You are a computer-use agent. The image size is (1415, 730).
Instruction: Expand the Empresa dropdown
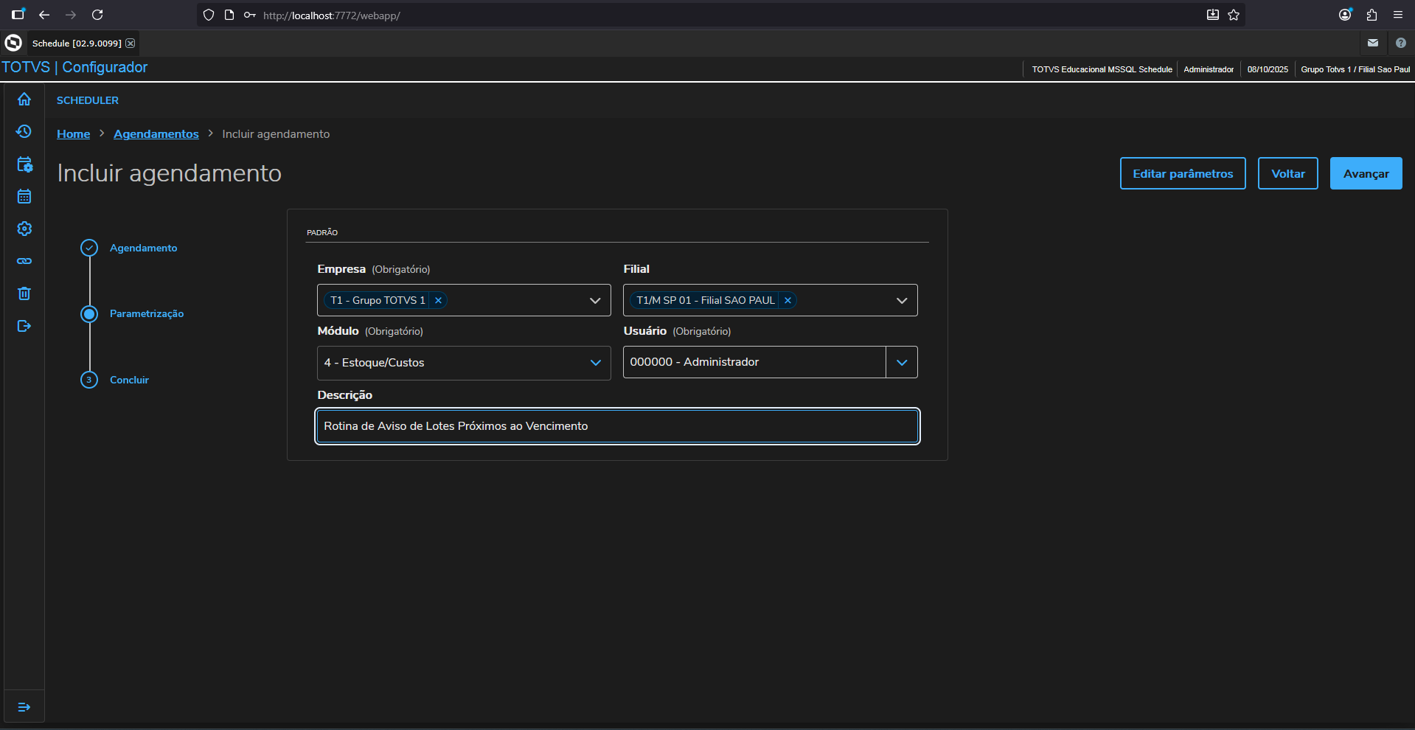595,300
